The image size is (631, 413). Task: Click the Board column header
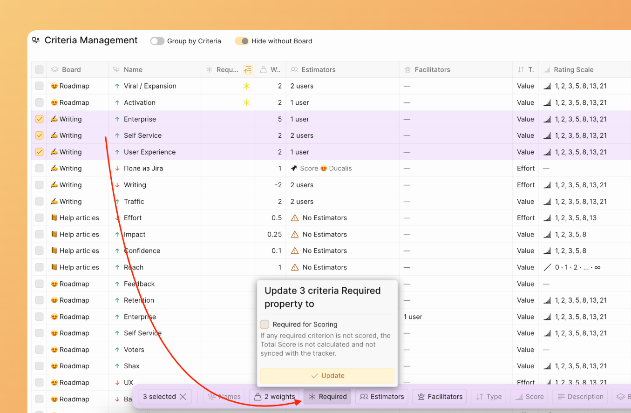pos(71,70)
